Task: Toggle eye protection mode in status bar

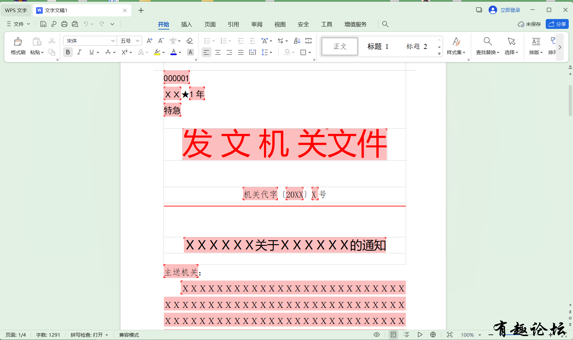Action: (377, 335)
